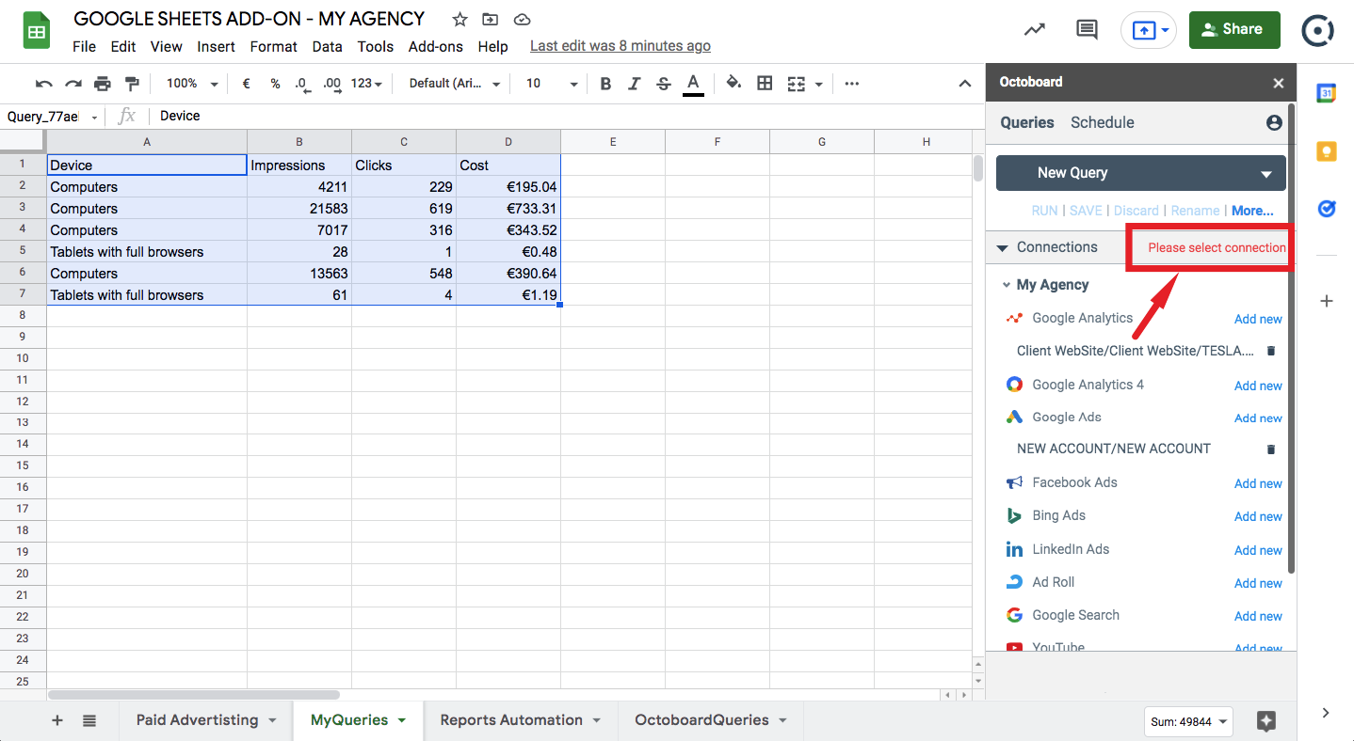This screenshot has width=1354, height=741.
Task: Open the Insert menu
Action: (216, 46)
